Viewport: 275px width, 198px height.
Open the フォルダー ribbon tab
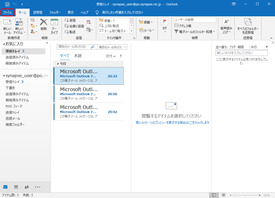(55, 13)
